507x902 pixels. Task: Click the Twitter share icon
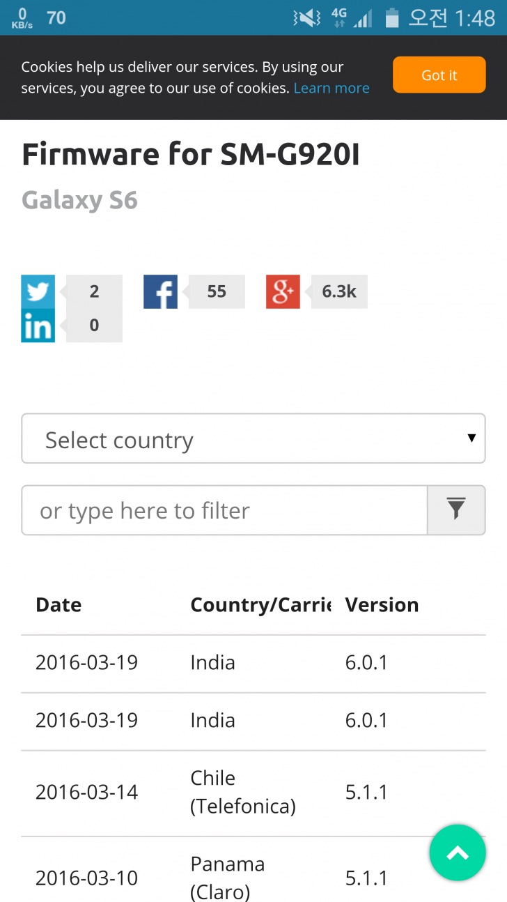pyautogui.click(x=38, y=291)
